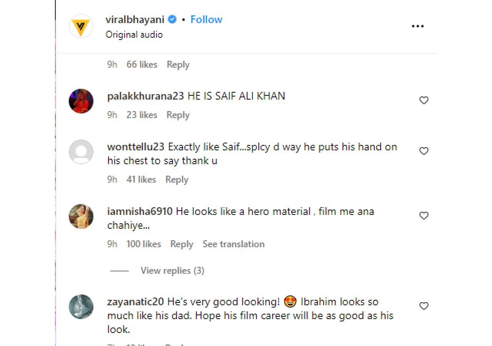Click the blue verified badge next to viralbhayani

click(x=172, y=19)
